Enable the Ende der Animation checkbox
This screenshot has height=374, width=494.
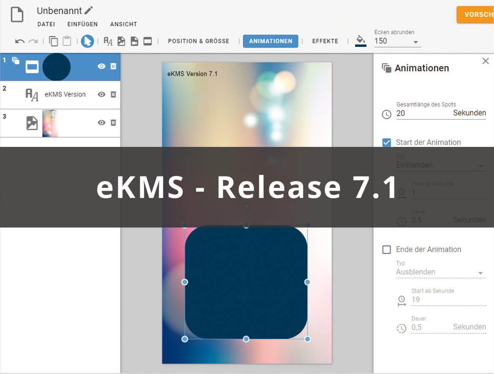click(386, 249)
